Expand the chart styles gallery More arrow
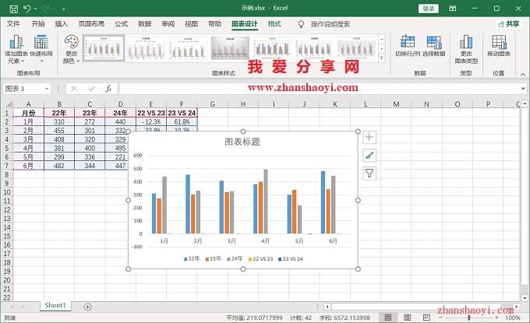Viewport: 530px width, 323px height. [x=382, y=58]
